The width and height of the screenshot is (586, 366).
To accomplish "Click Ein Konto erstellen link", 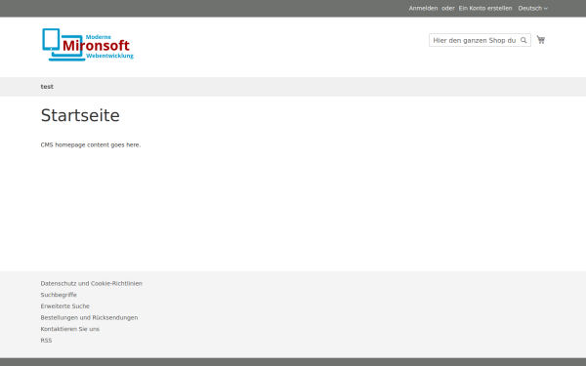I will [x=485, y=8].
